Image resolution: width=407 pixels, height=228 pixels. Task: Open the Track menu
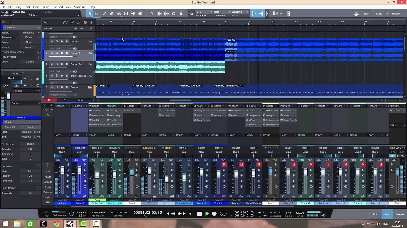coord(27,7)
